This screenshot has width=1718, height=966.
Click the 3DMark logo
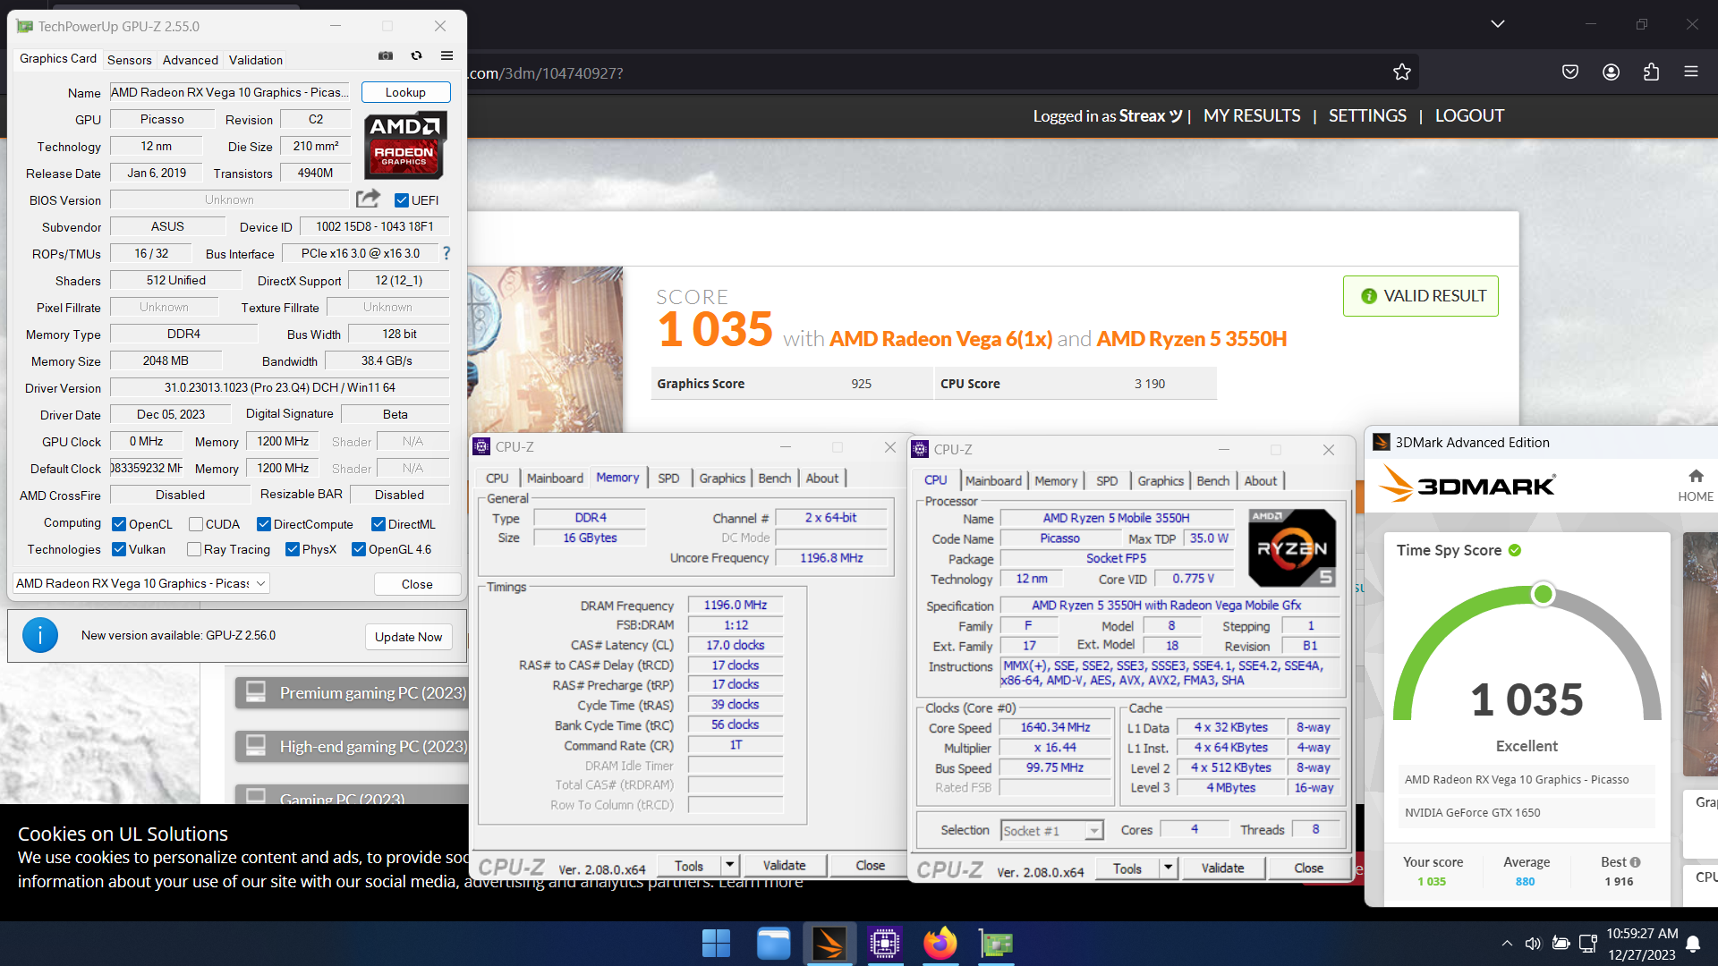(x=1467, y=484)
